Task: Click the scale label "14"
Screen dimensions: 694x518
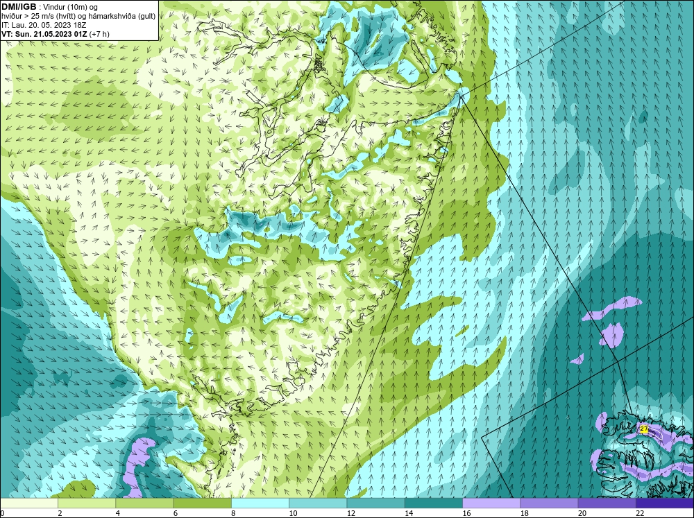Action: click(408, 513)
